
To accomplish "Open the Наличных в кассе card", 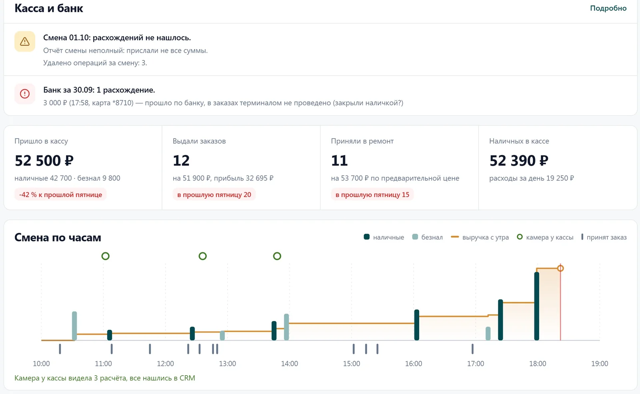I will coord(558,168).
